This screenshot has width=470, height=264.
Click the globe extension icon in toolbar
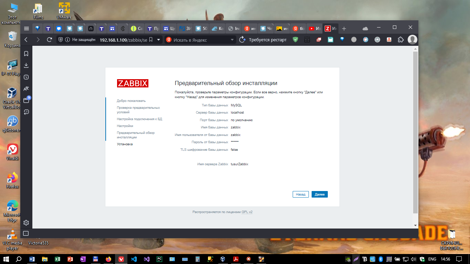[354, 40]
